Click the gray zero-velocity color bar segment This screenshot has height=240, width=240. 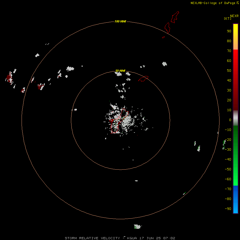(235, 118)
